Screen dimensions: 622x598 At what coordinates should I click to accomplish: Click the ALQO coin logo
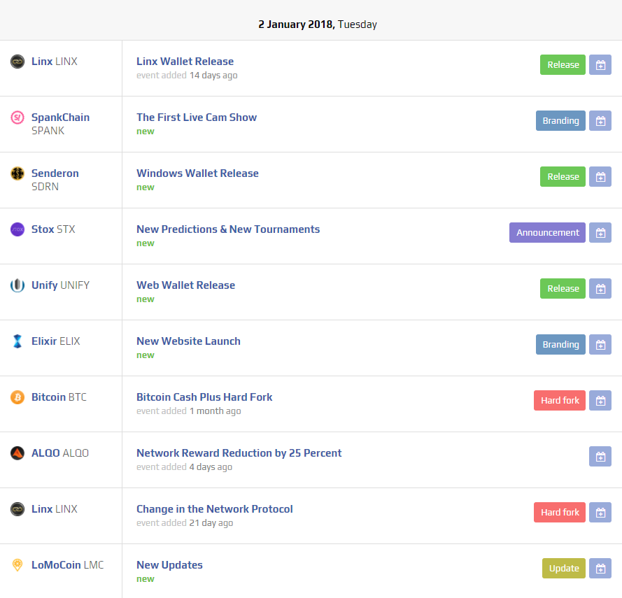pos(17,453)
